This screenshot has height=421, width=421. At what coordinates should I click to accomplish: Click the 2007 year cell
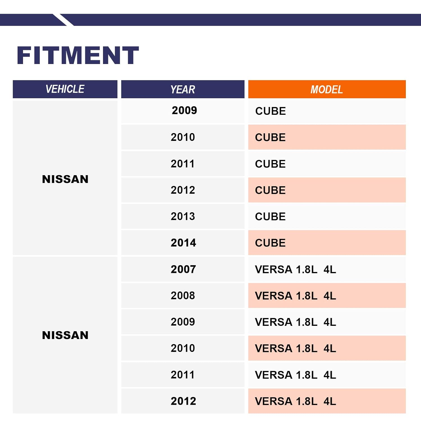[183, 269]
